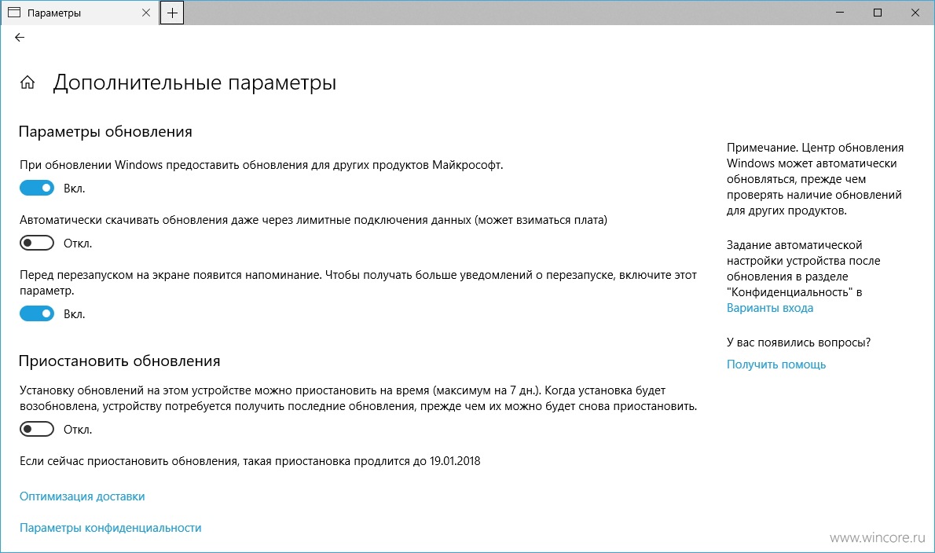The height and width of the screenshot is (553, 935).
Task: Go back using the back arrow
Action: pos(20,38)
